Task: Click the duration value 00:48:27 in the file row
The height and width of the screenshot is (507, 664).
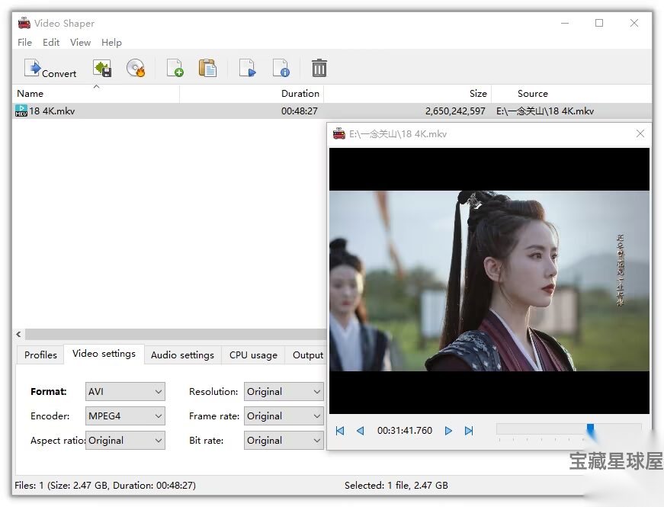Action: coord(300,111)
